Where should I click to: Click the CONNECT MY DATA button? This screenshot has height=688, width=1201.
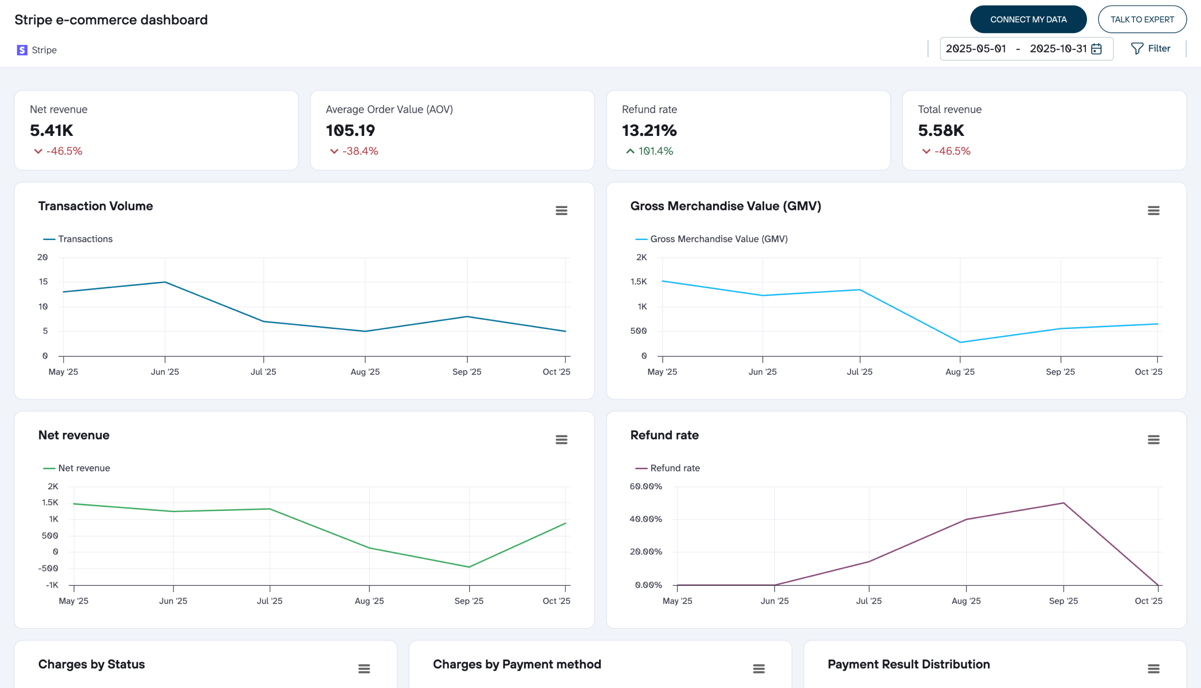tap(1028, 19)
